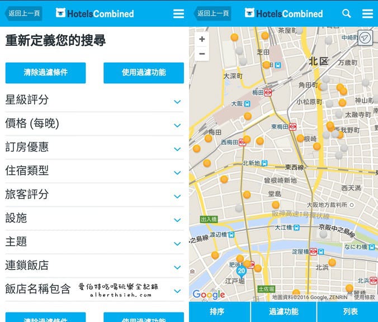Expand the 主題 filter section
378x322 pixels.
pos(94,241)
